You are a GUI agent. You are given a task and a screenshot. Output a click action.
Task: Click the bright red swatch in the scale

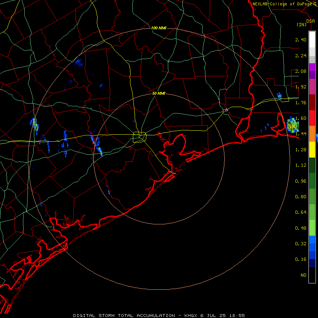312,118
